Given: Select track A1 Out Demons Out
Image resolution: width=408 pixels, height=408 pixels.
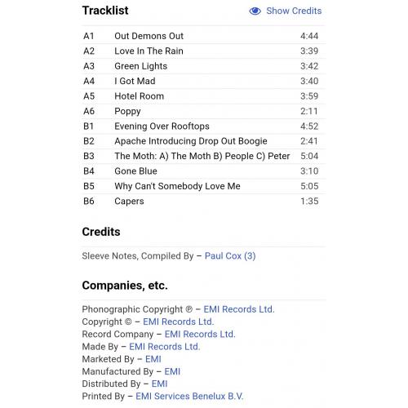Looking at the screenshot, I should click(x=204, y=36).
